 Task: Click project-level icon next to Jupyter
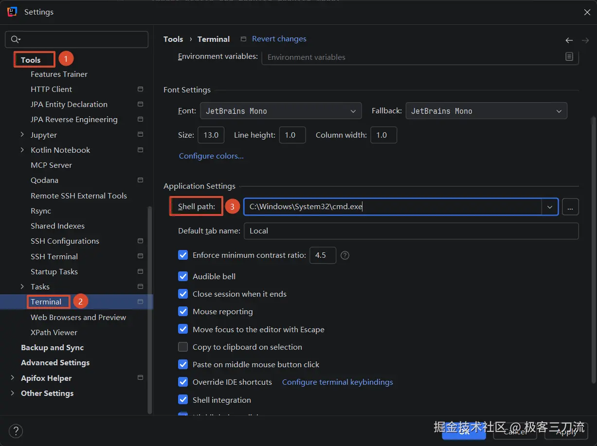[140, 134]
